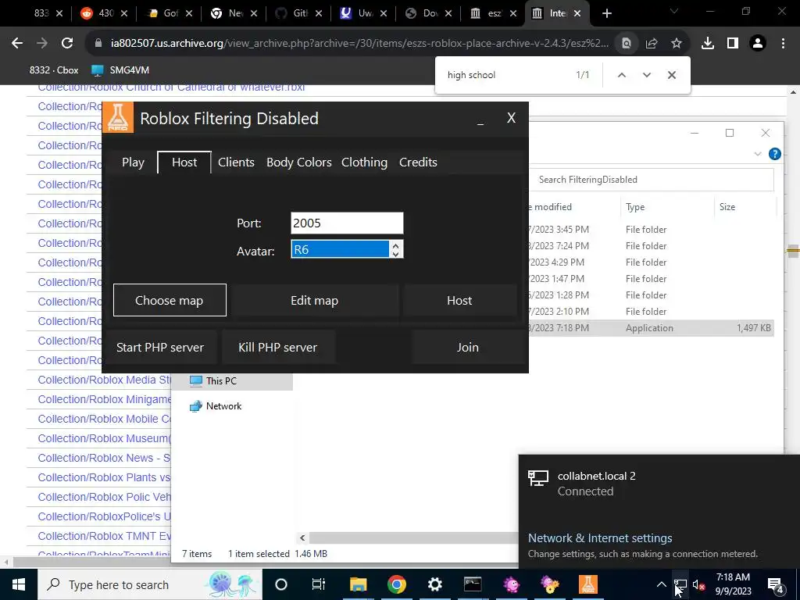Sort Explorer files by Type column
Image resolution: width=800 pixels, height=600 pixels.
click(x=635, y=206)
